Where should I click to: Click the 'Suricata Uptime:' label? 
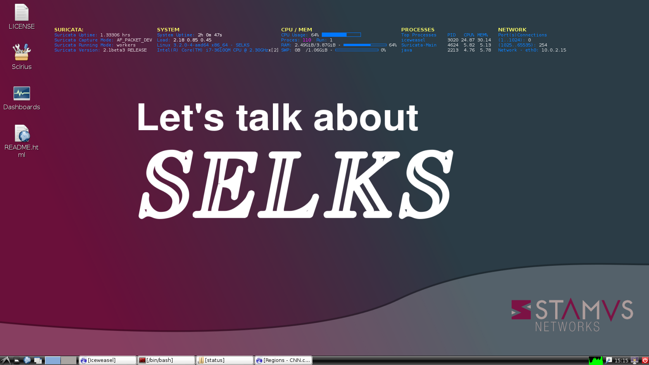tap(76, 35)
